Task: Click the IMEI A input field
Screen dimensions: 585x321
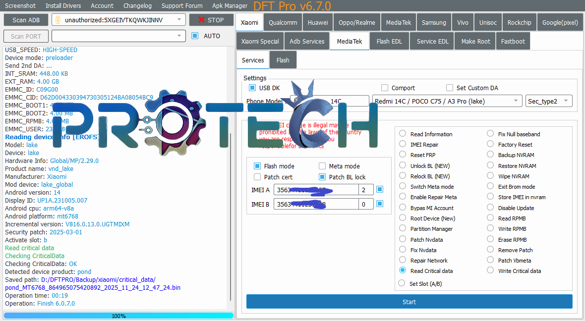Action: pyautogui.click(x=316, y=189)
